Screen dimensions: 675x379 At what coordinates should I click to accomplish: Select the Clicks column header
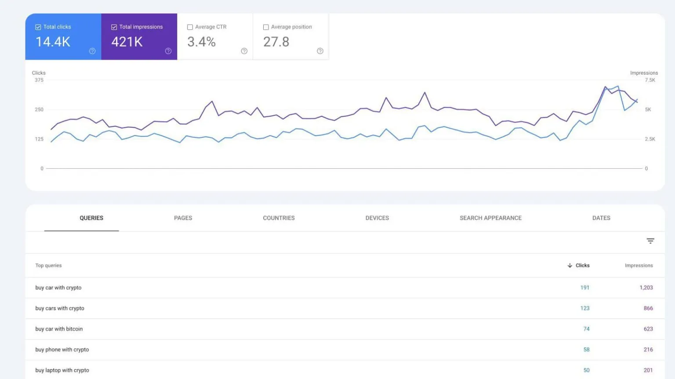[583, 265]
